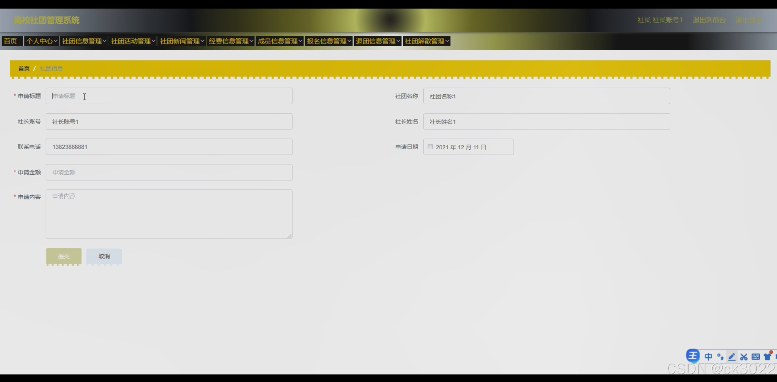Open the 首页 tab in navigation bar
The width and height of the screenshot is (777, 382).
pos(11,41)
